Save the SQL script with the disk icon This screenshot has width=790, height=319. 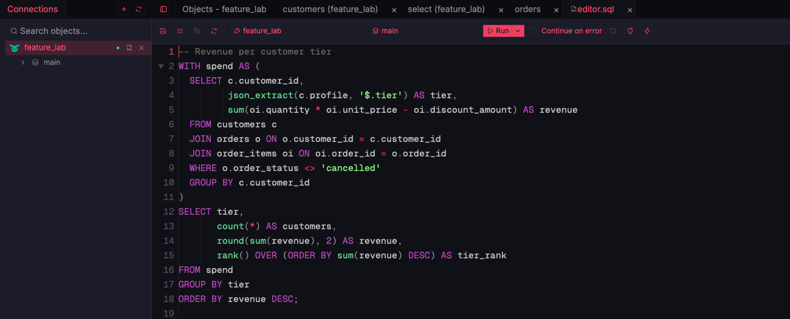click(163, 31)
